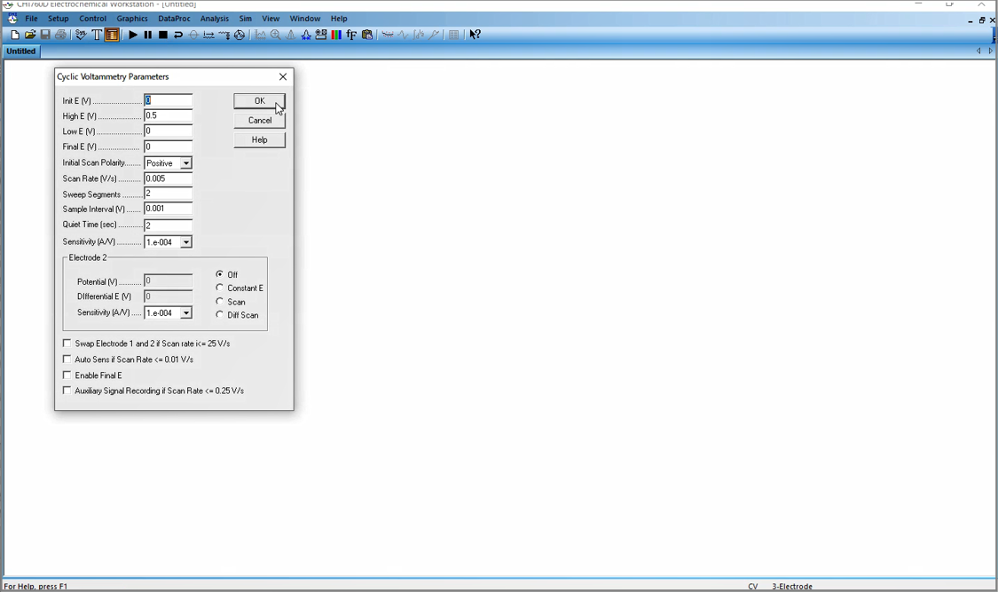
Task: Click the New file toolbar icon
Action: point(15,35)
